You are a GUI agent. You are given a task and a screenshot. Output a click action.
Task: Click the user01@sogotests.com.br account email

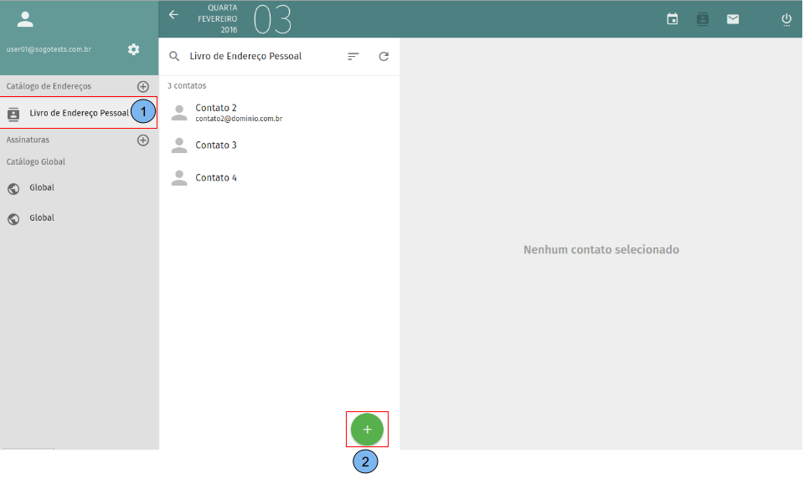click(x=49, y=49)
